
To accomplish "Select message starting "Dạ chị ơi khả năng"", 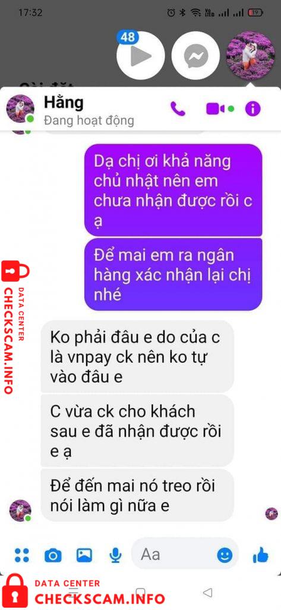I will [173, 190].
